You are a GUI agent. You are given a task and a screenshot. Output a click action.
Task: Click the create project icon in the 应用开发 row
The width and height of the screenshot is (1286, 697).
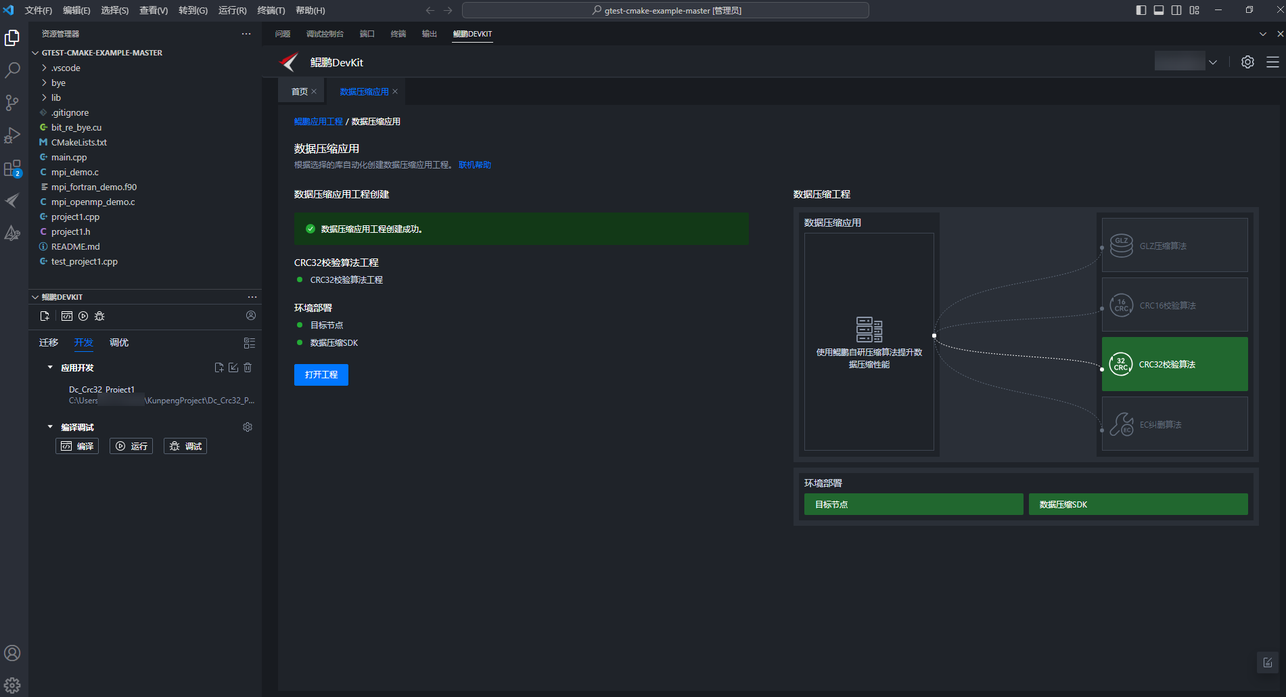219,367
